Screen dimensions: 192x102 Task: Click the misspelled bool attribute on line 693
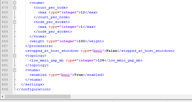coord(65,75)
